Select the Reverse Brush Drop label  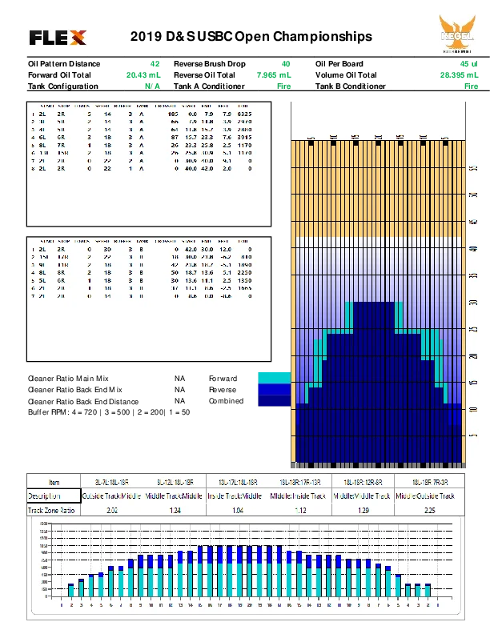tap(210, 64)
